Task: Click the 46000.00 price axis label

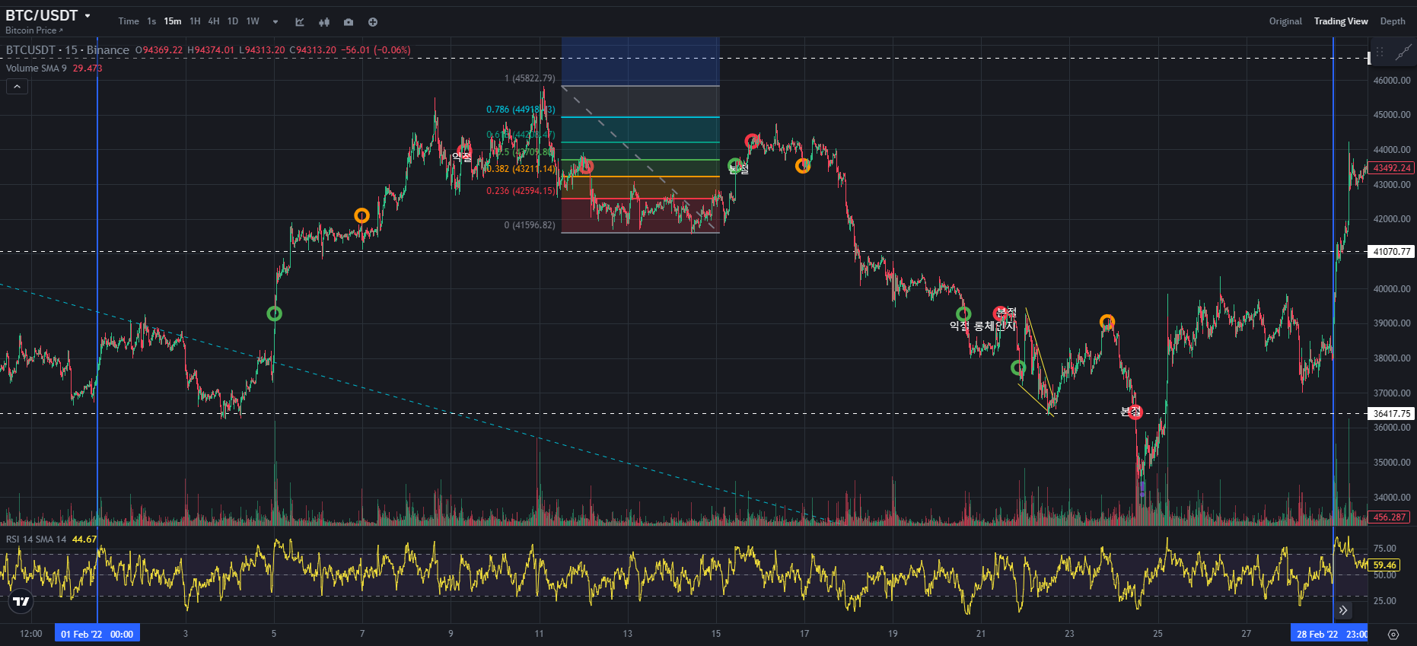Action: click(x=1392, y=81)
